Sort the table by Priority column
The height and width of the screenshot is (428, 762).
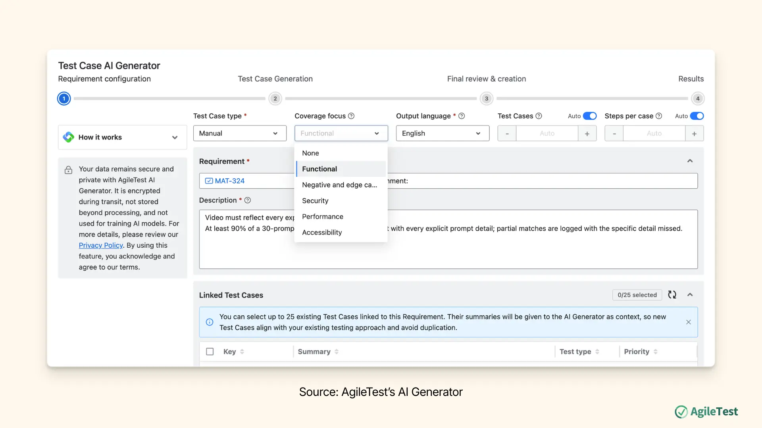[656, 352]
